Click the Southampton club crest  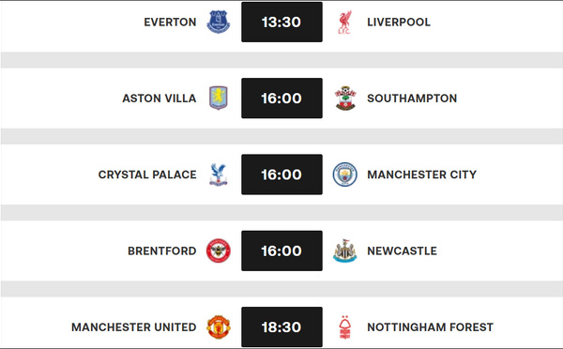(x=345, y=98)
